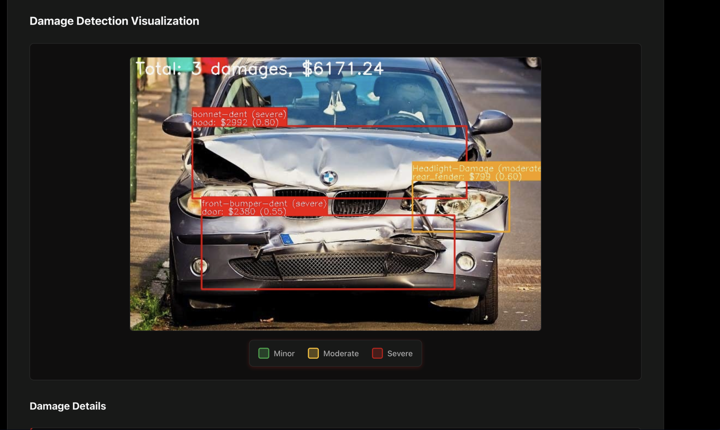Click the door $2380 cost label line
Screen dimensions: 720x430
(x=244, y=212)
